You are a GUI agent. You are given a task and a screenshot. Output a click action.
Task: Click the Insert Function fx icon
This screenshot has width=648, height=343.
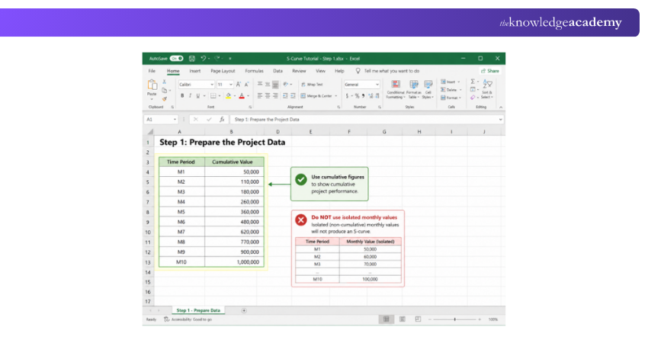coord(222,120)
